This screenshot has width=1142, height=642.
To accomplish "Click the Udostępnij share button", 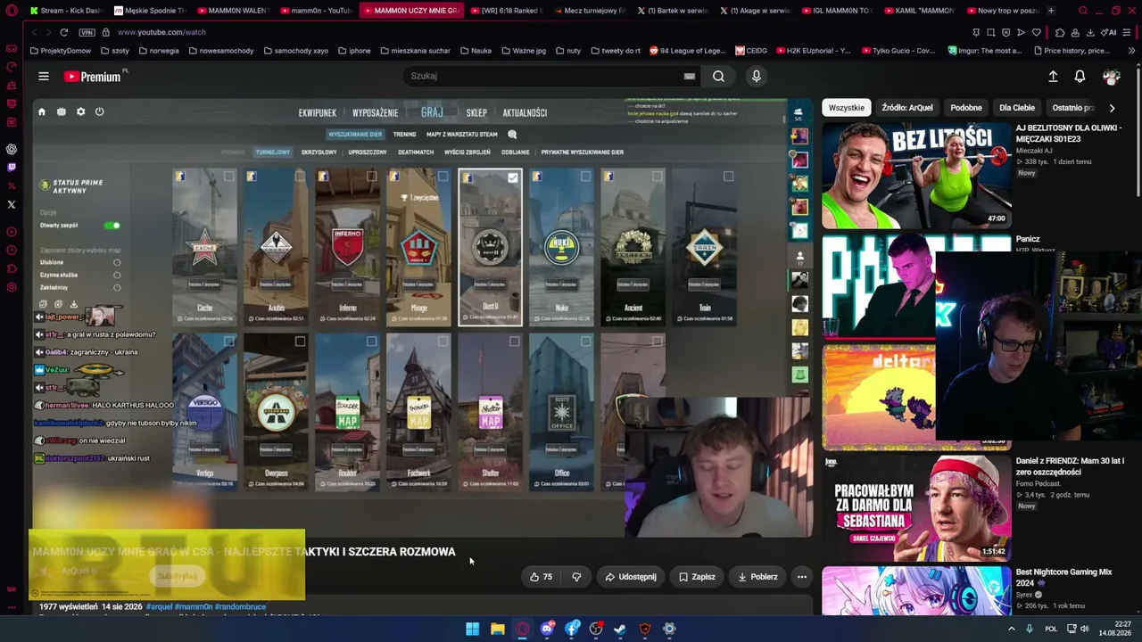I will click(630, 577).
